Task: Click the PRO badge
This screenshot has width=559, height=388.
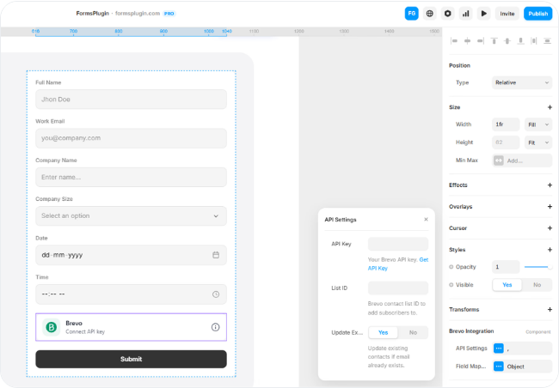Action: click(x=169, y=14)
